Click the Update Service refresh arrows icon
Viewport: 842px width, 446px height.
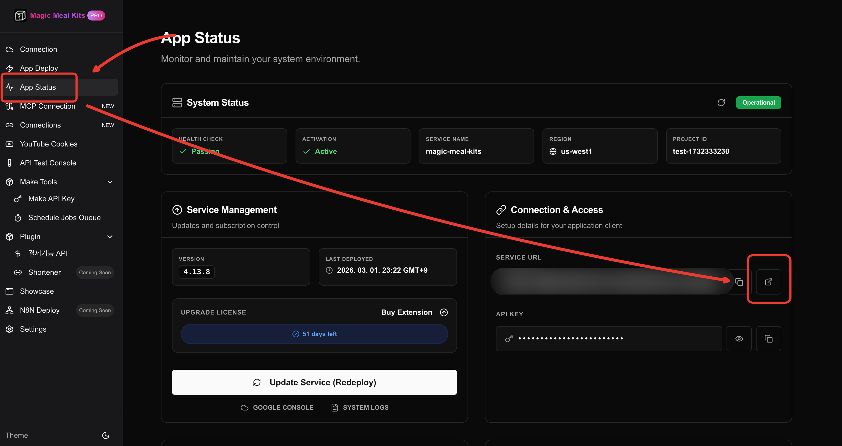[257, 382]
